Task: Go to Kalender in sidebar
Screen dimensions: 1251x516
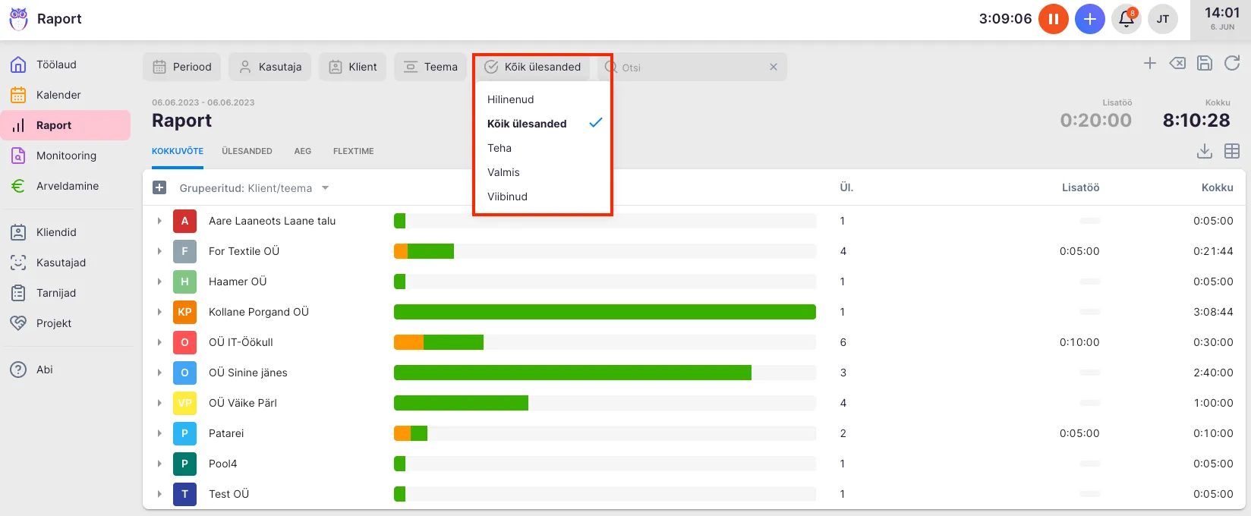Action: coord(58,95)
